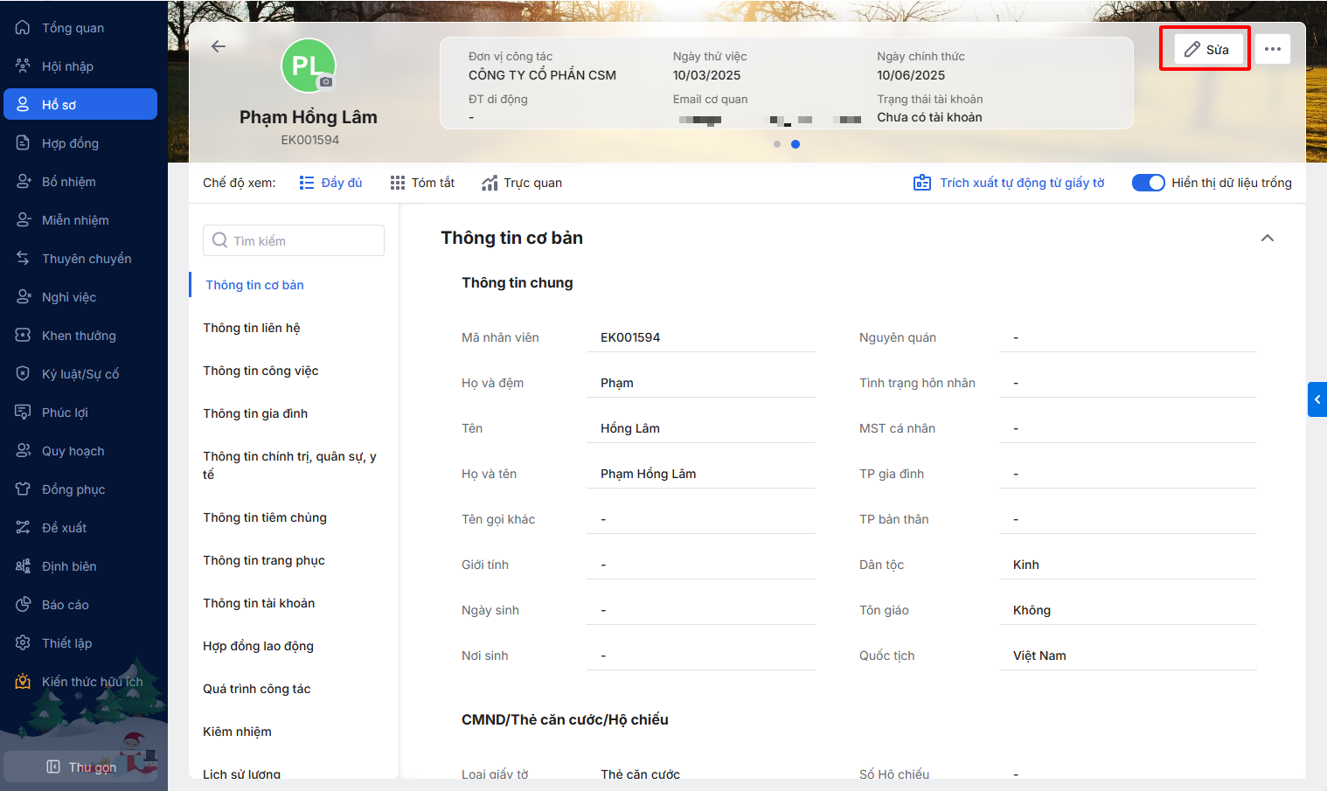Click the Định biên sidebar icon
The width and height of the screenshot is (1327, 791).
click(23, 566)
